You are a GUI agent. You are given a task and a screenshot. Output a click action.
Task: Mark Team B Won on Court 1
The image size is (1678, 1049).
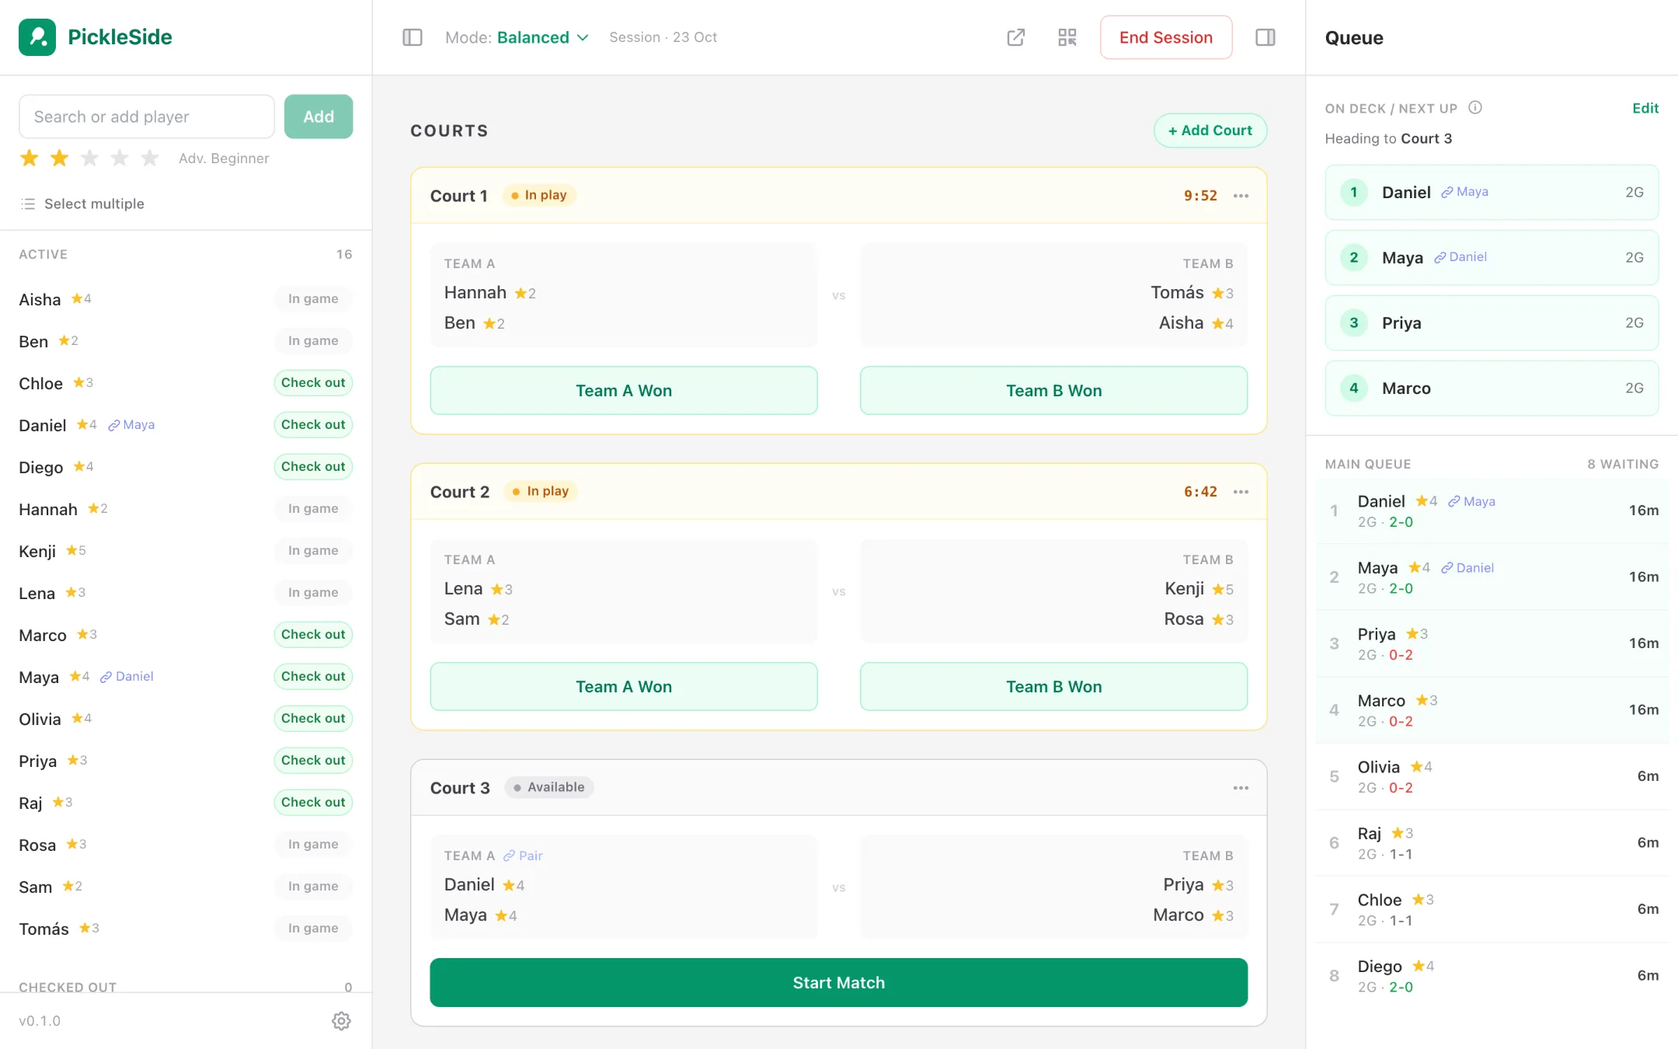click(x=1054, y=391)
